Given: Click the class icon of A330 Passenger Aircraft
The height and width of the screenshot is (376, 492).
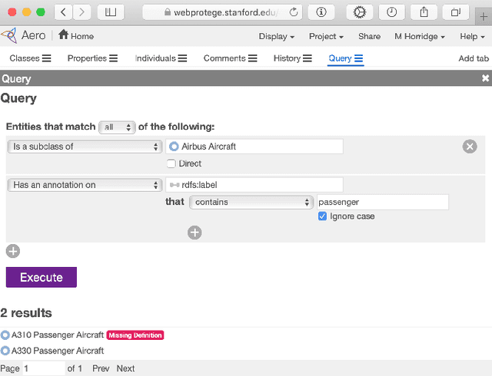Looking at the screenshot, I should click(5, 351).
